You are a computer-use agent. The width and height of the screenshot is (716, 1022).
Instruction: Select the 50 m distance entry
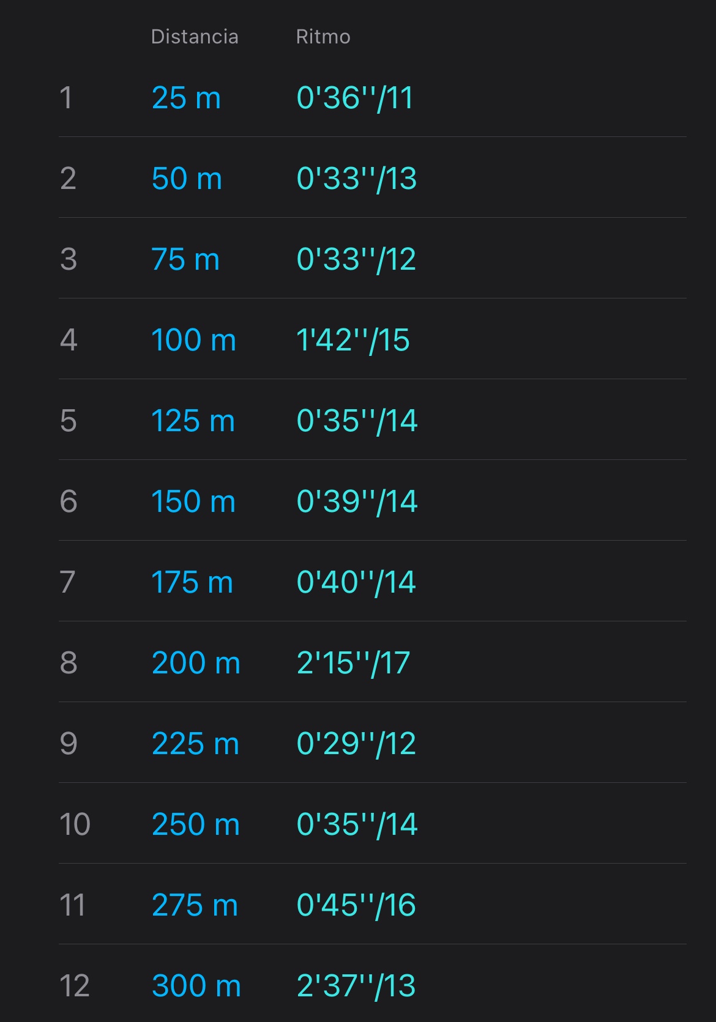pos(187,179)
